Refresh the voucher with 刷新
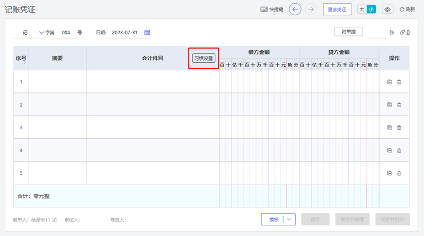Screen dimensions: 424x236 [407, 10]
